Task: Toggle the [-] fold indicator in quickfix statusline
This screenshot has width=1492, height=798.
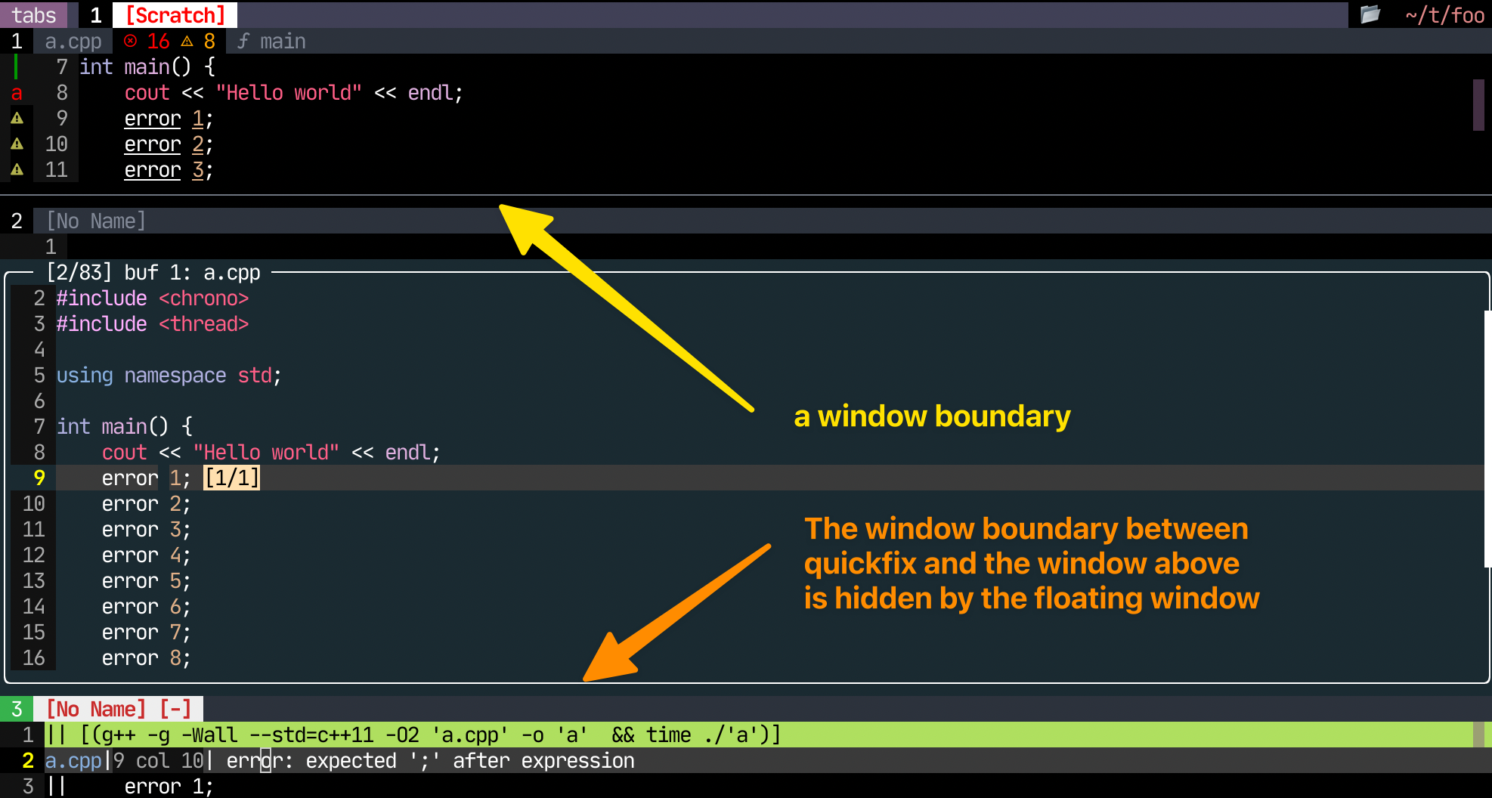Action: (176, 709)
